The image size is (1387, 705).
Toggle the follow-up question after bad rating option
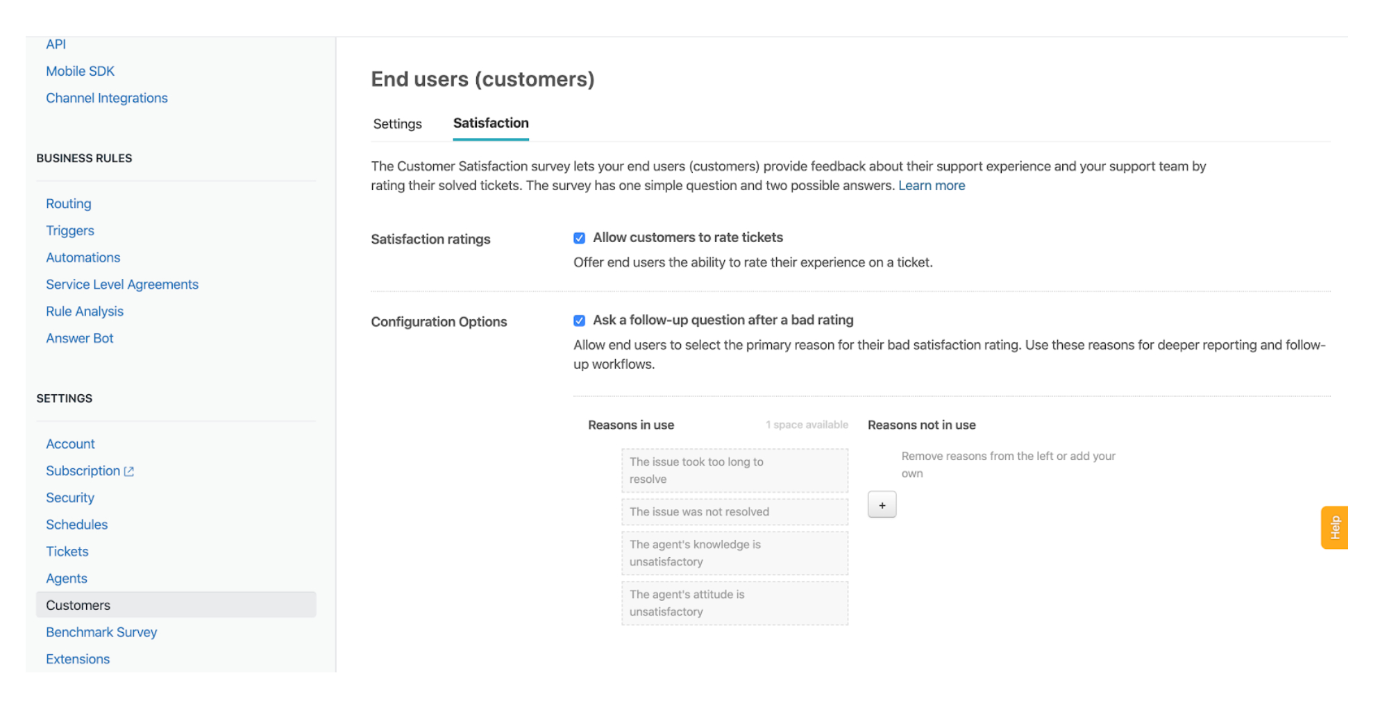(580, 320)
